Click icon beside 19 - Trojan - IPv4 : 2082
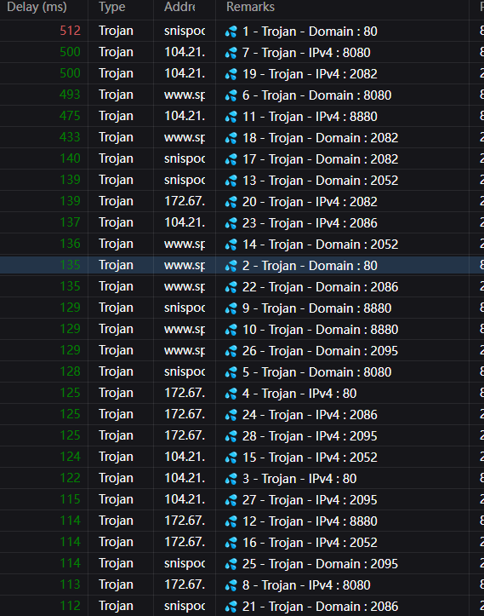Screen dimensions: 484x616 tap(231, 74)
